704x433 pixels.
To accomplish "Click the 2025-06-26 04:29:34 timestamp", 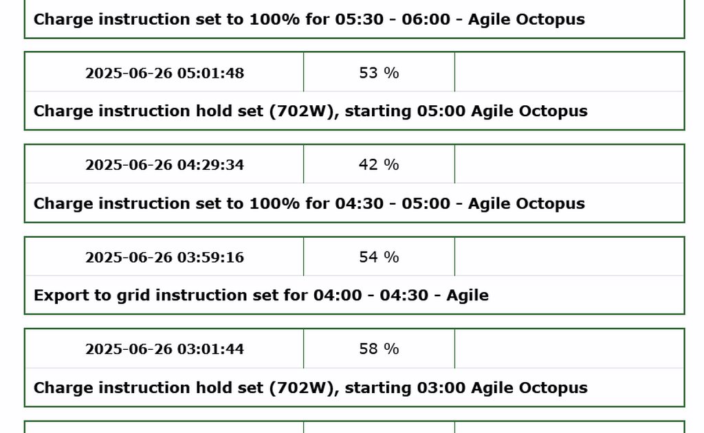I will (164, 165).
